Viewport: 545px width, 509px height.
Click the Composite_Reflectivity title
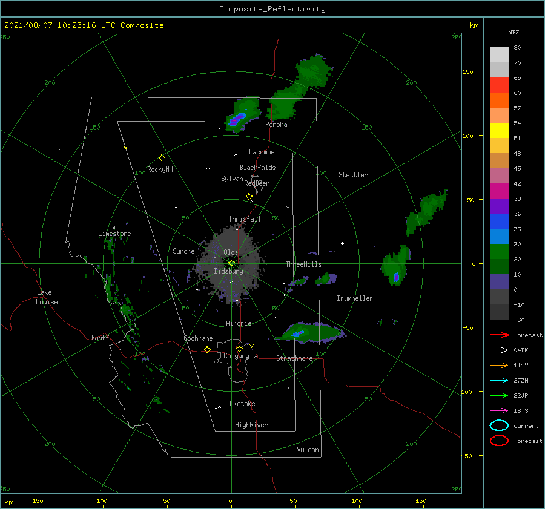coord(272,9)
